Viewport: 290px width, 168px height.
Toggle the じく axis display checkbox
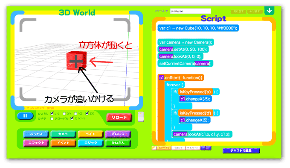click(52, 113)
